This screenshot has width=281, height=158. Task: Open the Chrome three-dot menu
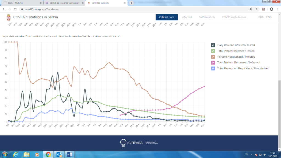[x=277, y=9]
